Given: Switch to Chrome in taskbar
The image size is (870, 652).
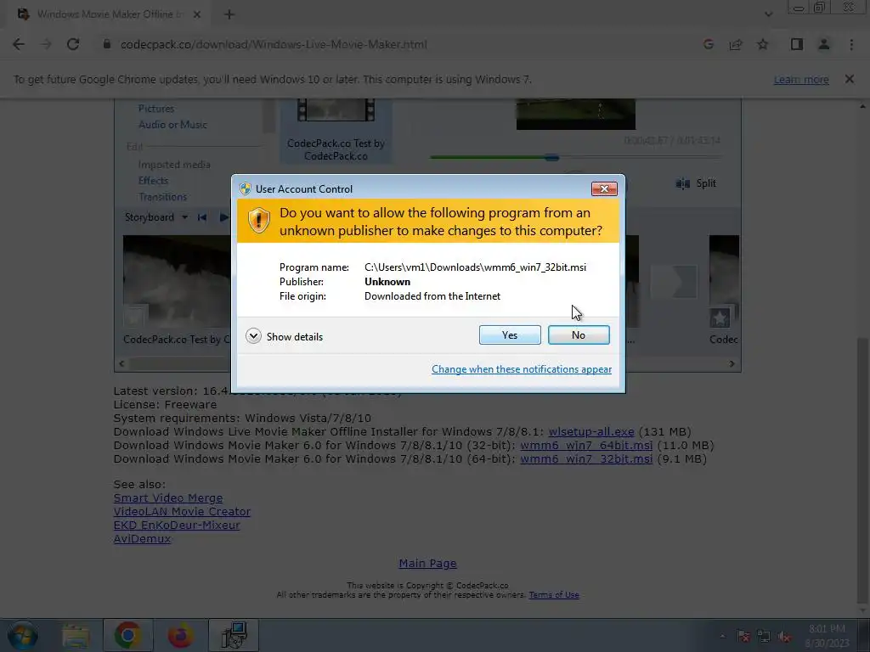Looking at the screenshot, I should (127, 635).
